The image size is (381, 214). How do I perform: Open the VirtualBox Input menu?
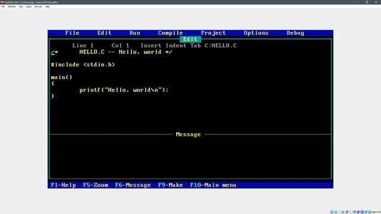point(29,7)
